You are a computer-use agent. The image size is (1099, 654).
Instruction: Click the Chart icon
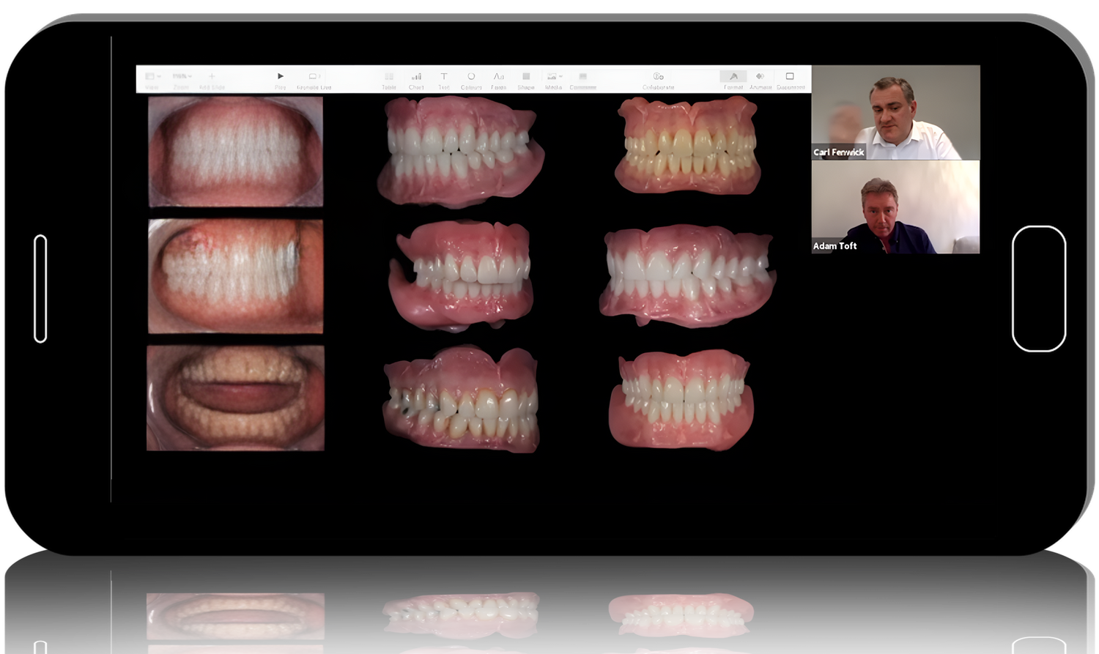point(416,77)
